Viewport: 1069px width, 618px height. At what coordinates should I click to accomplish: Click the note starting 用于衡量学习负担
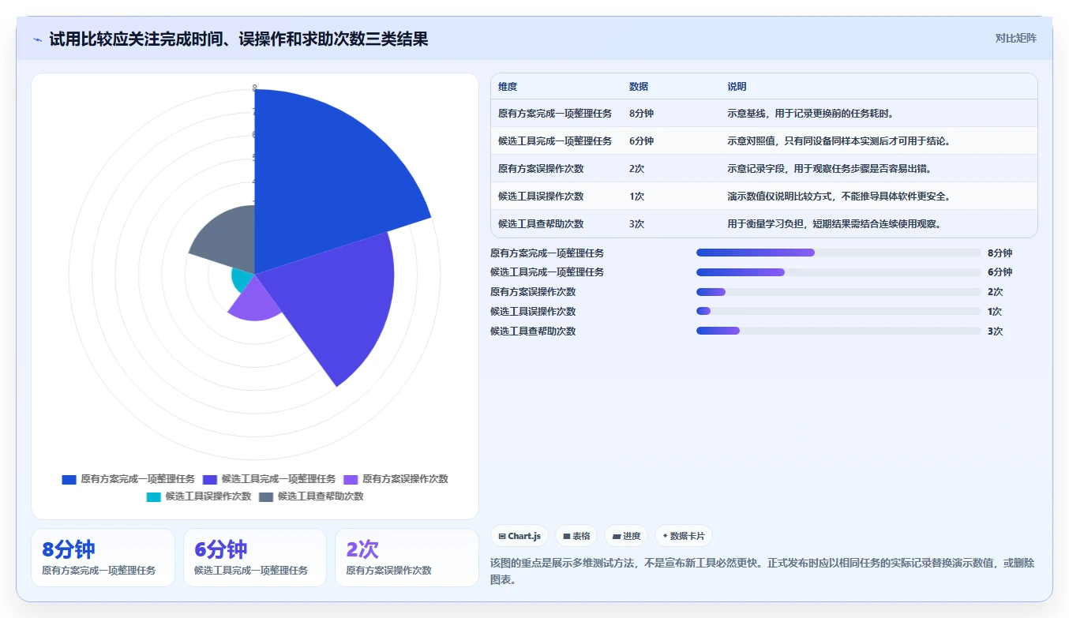tap(835, 224)
